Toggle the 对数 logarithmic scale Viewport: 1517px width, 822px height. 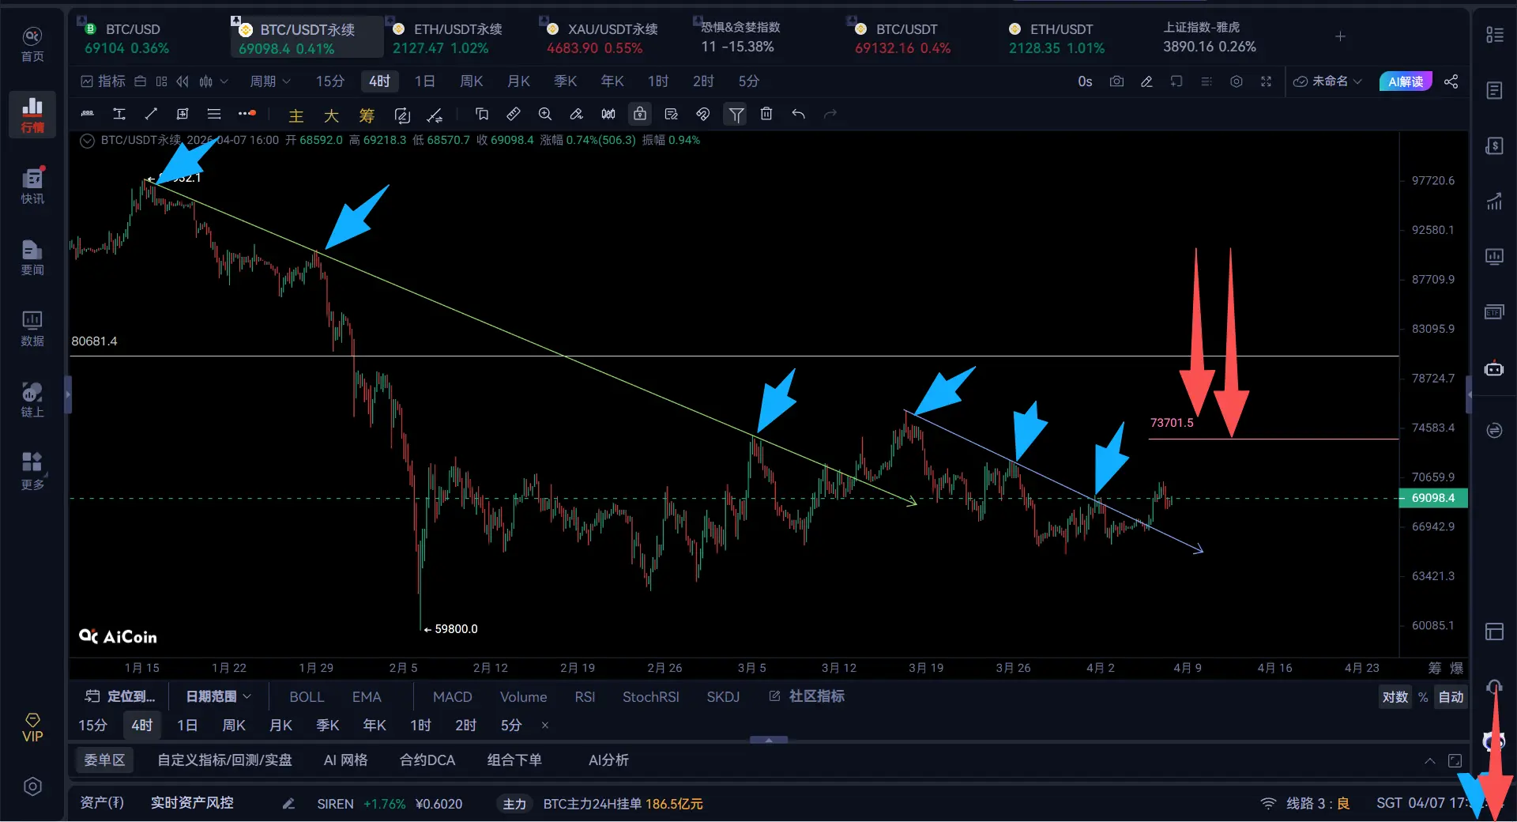click(1395, 697)
